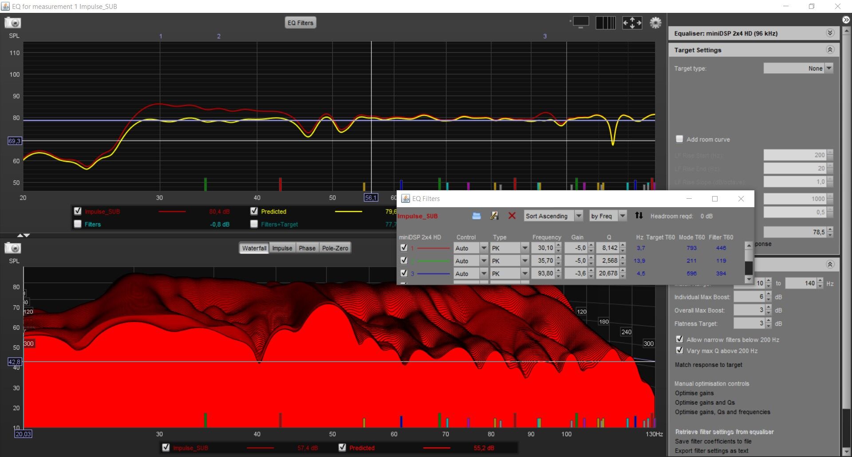852x457 pixels.
Task: Check Add room curve option
Action: point(679,139)
